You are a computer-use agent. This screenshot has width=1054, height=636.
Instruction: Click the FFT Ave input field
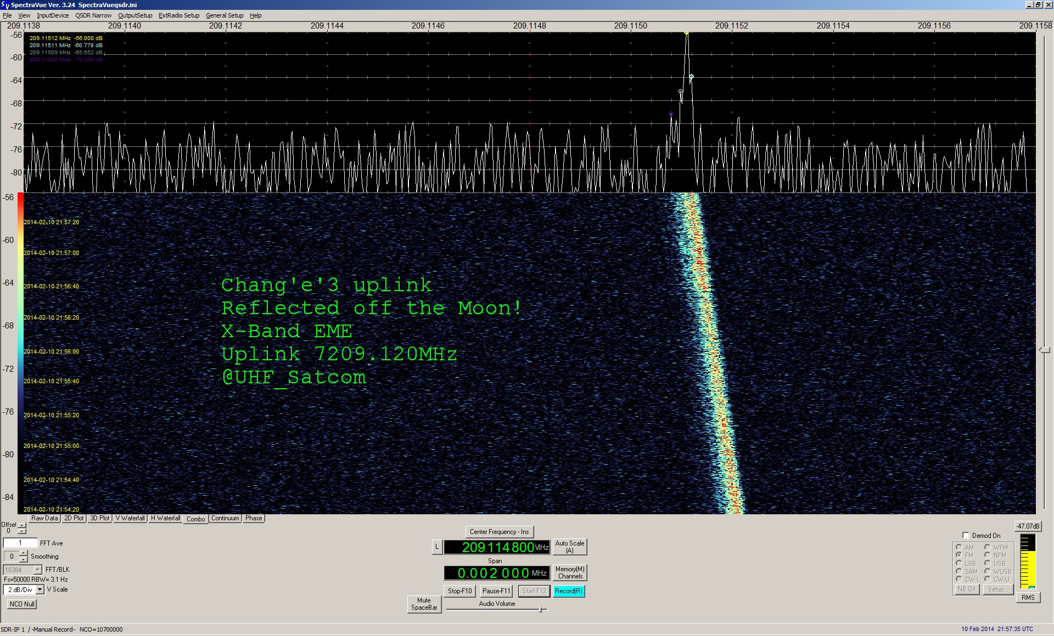pos(20,543)
